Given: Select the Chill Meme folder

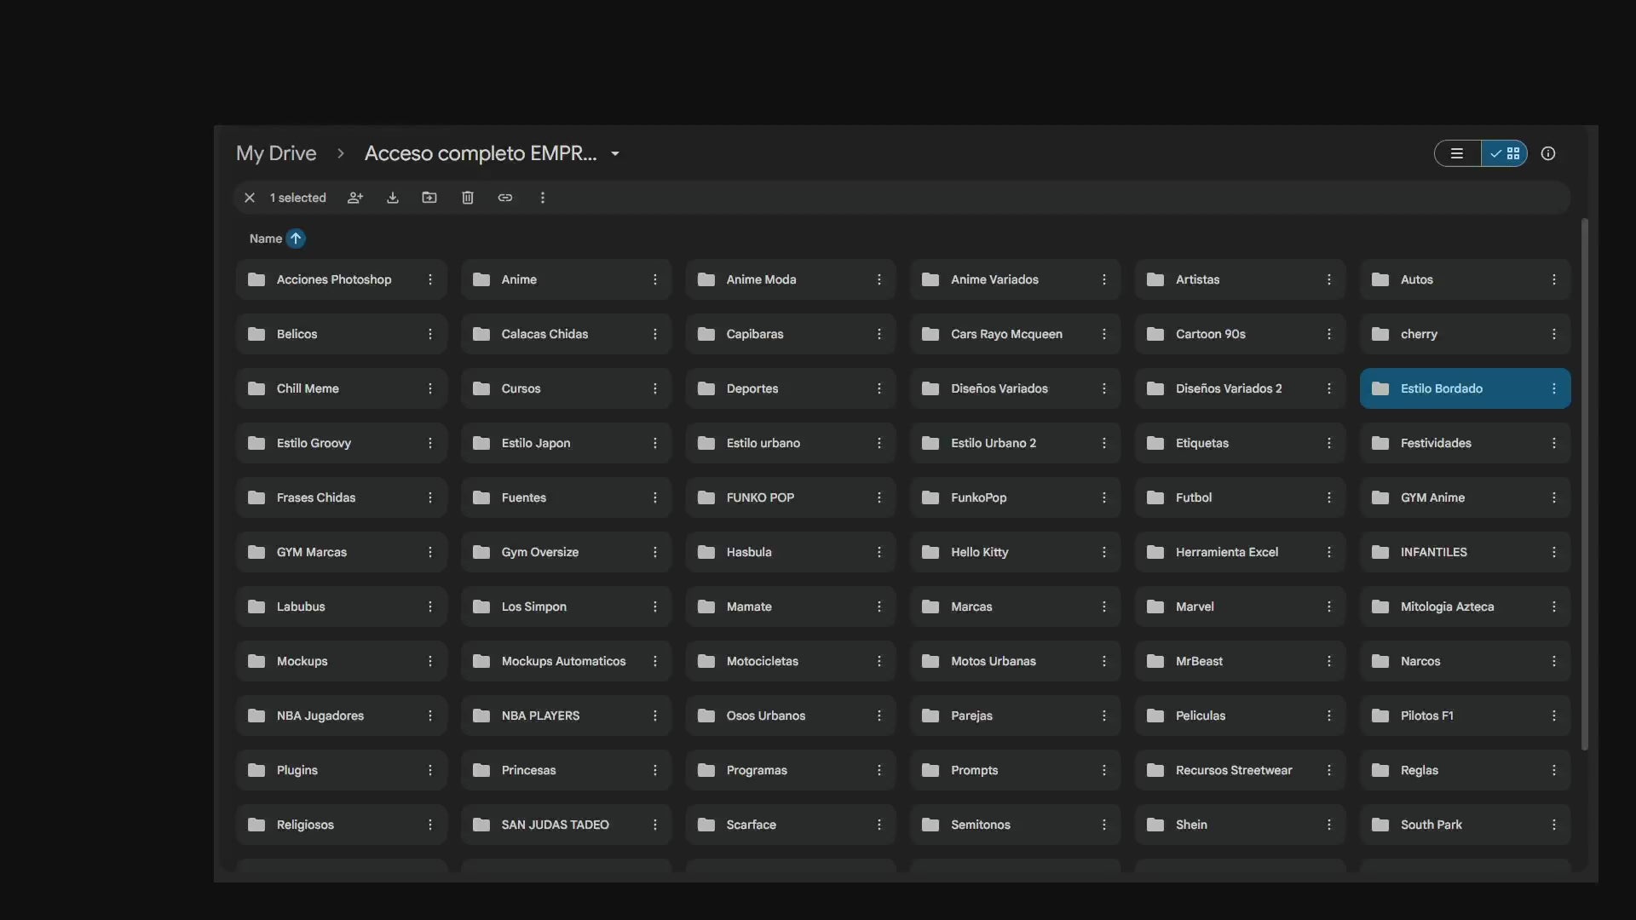Looking at the screenshot, I should 341,388.
